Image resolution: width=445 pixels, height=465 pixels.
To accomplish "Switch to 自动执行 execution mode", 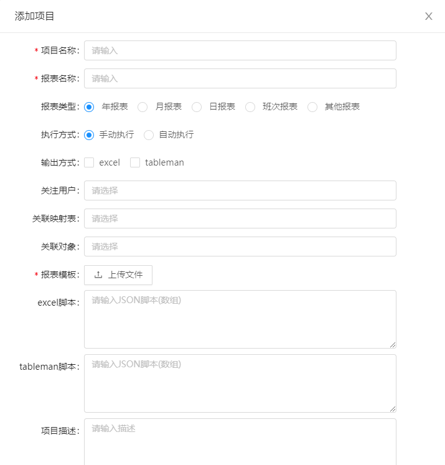I will click(149, 135).
